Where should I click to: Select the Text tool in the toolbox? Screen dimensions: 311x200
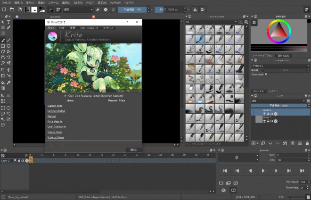point(8,22)
